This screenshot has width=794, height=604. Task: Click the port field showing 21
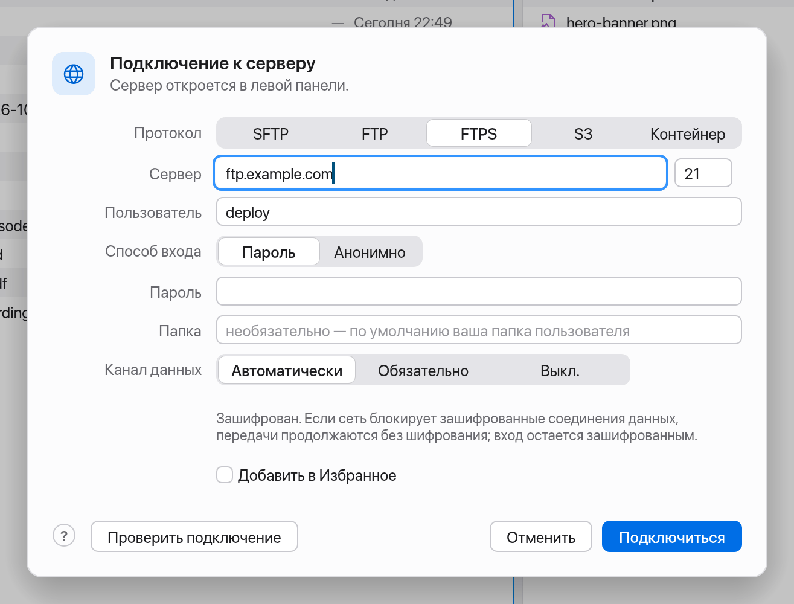coord(703,173)
